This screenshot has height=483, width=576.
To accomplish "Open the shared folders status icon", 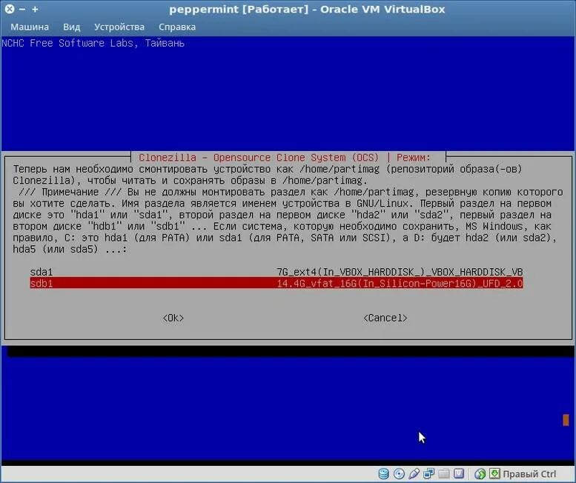I will 444,474.
